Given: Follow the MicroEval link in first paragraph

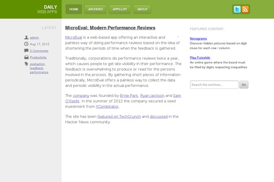Looking at the screenshot, I should pyautogui.click(x=74, y=37).
